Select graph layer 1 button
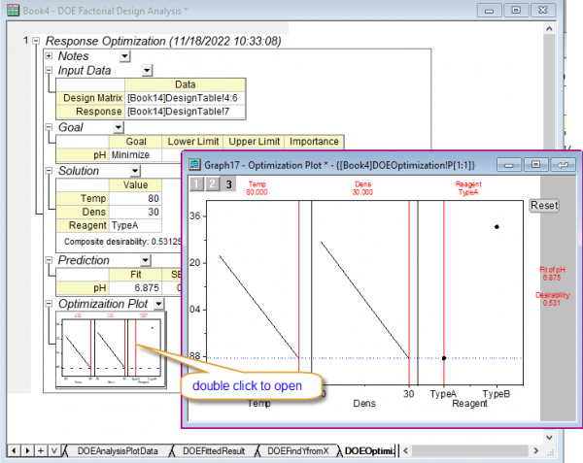 tap(194, 183)
